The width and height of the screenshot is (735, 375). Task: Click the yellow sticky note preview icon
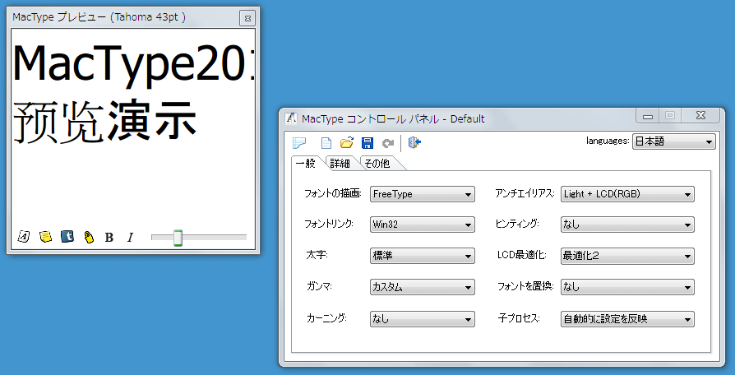45,237
